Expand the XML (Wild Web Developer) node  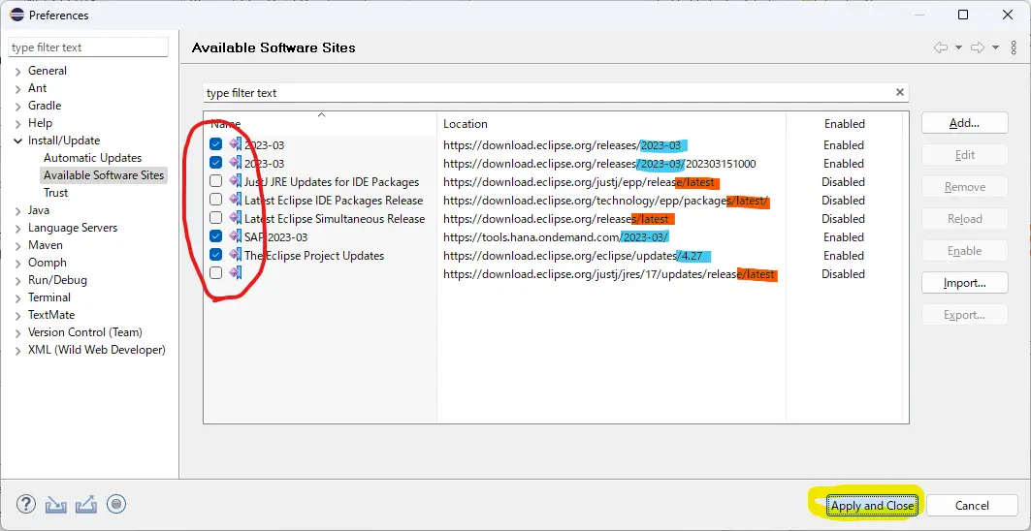point(17,350)
